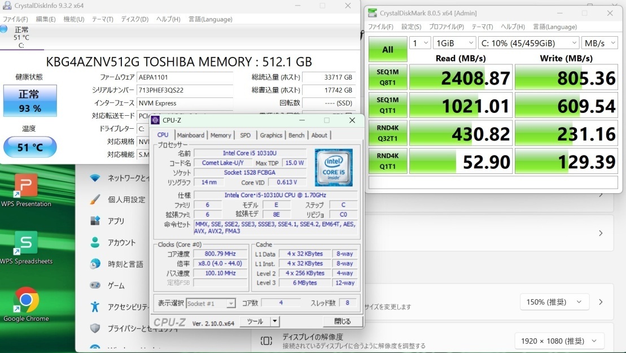Click the Gaming controller icon in Settings
Screen dimensions: 626x353
[x=95, y=285]
